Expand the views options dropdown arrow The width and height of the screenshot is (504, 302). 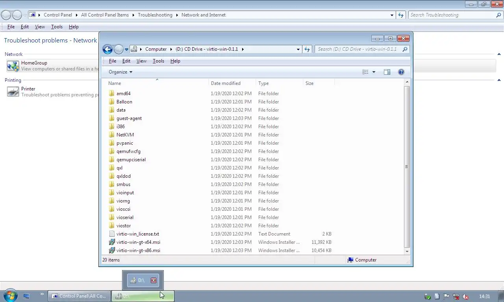click(x=374, y=72)
